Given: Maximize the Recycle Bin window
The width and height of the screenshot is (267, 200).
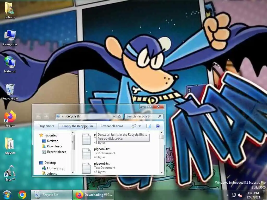Looking at the screenshot, I should [149, 107].
